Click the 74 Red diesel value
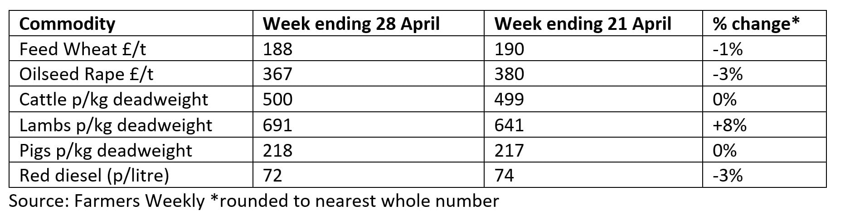 pos(504,176)
